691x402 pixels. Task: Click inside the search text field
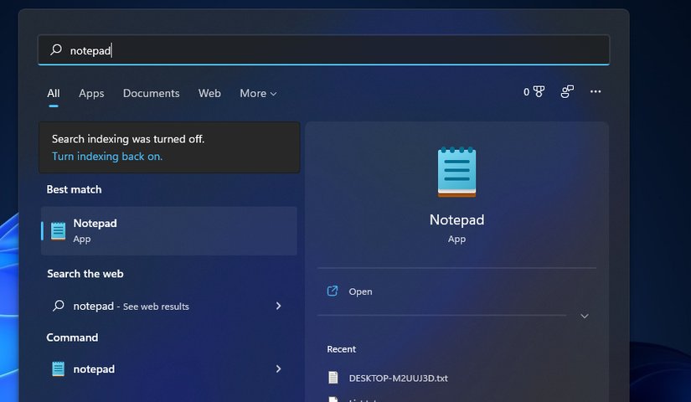point(335,50)
